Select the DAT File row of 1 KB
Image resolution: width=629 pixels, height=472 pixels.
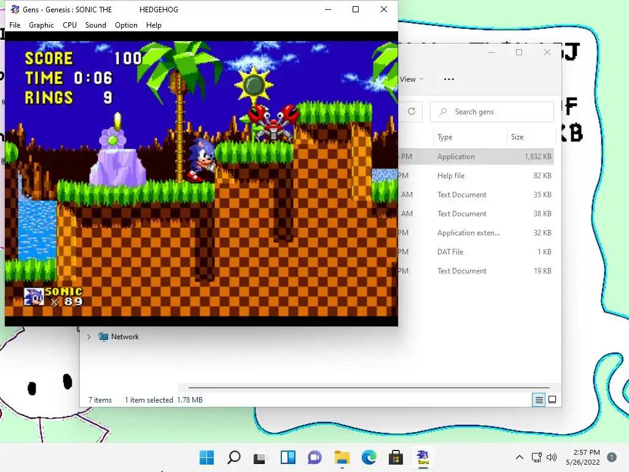[476, 251]
